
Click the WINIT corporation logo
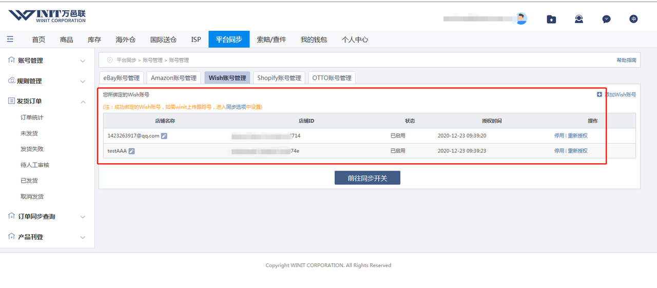pos(47,15)
